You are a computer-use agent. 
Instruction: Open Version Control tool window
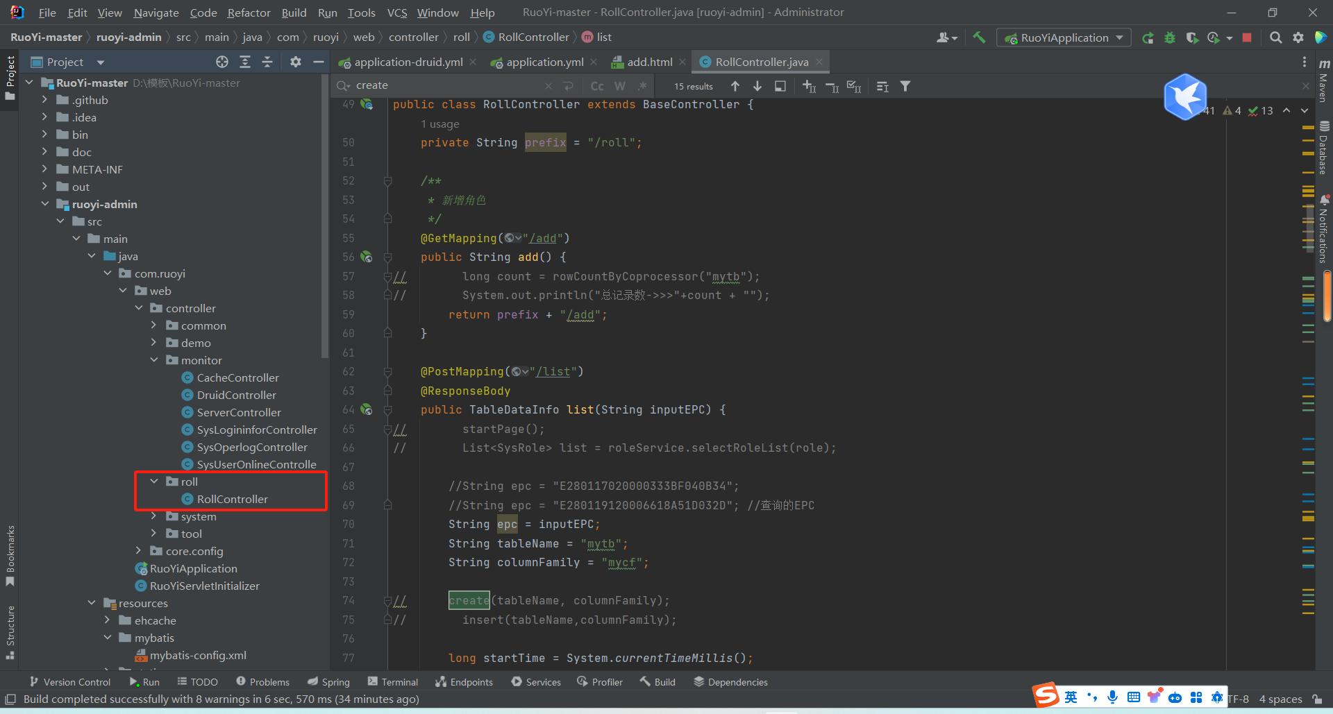click(70, 682)
